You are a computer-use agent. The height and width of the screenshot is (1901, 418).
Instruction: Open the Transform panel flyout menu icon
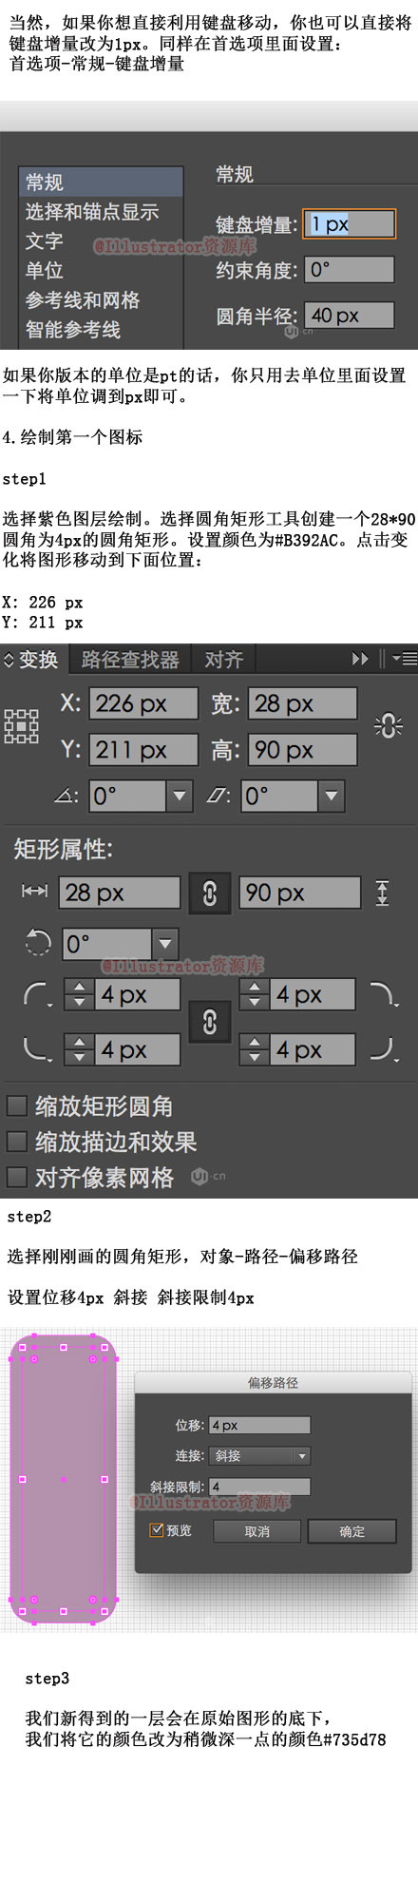[x=404, y=659]
